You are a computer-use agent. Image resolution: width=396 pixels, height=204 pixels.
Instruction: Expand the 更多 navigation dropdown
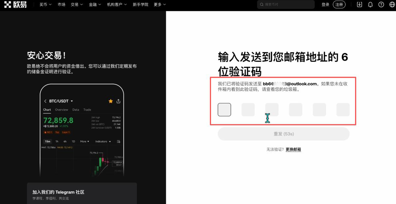coord(159,4)
